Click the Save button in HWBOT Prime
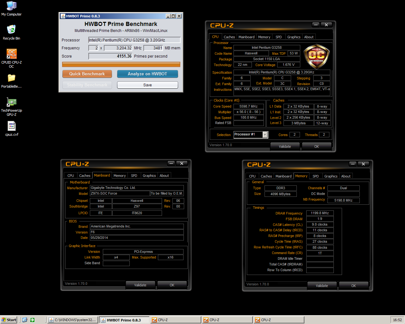This screenshot has height=324, width=405. point(147,85)
